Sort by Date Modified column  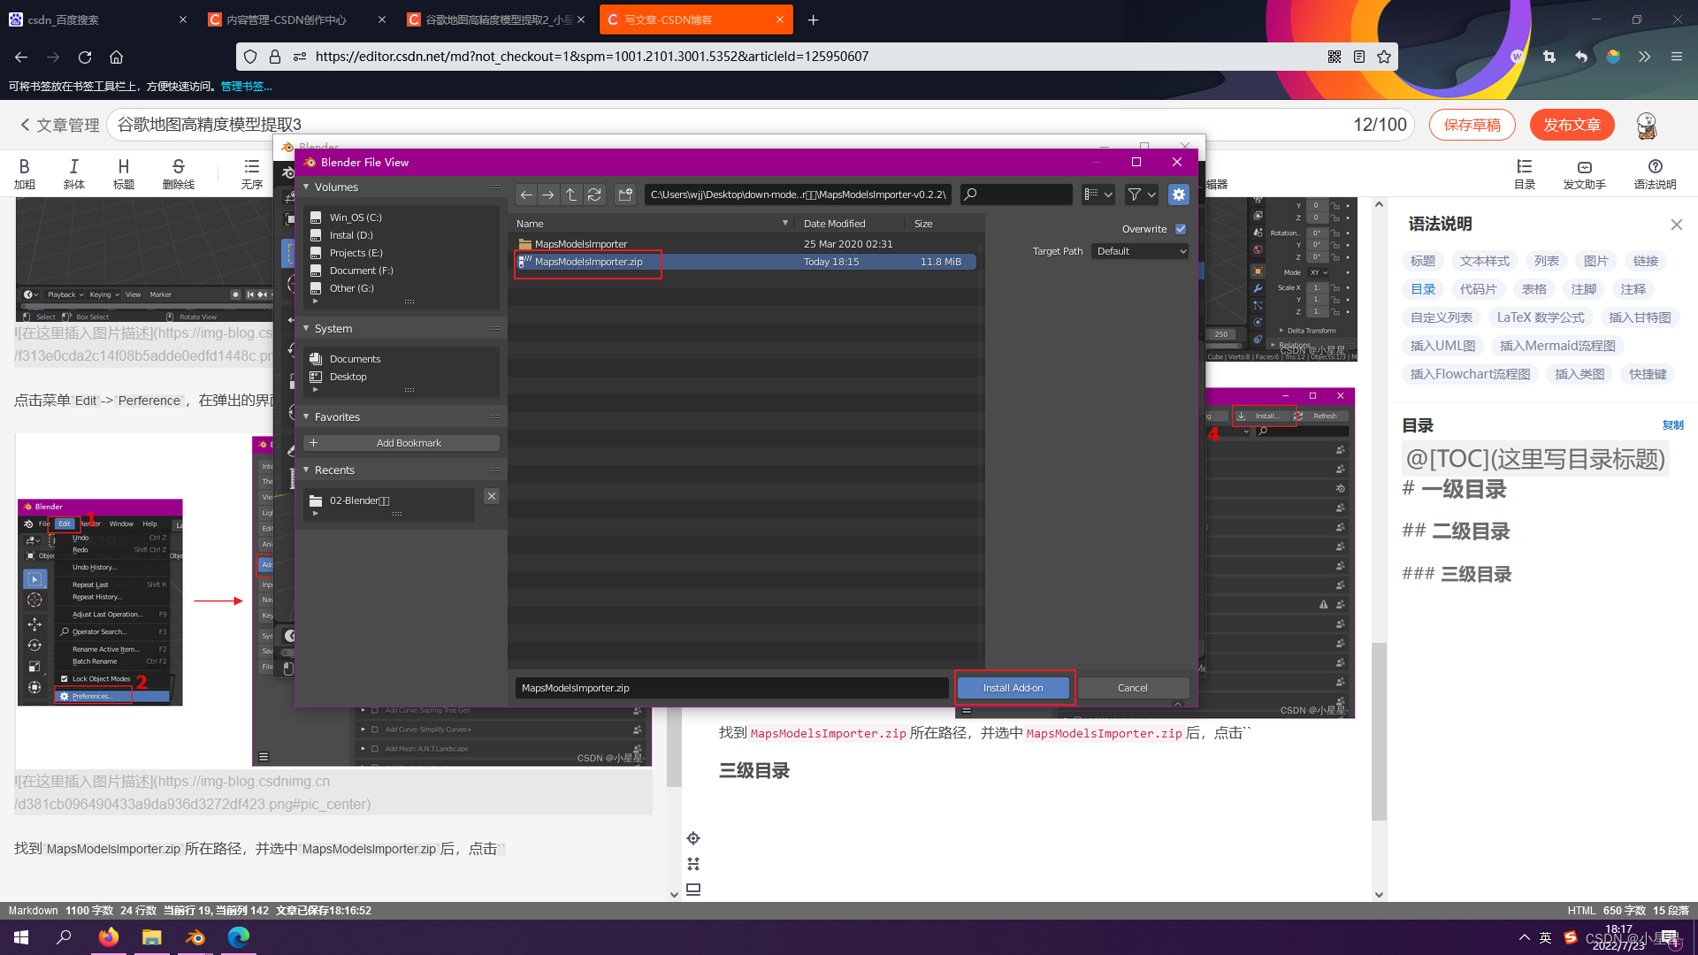click(x=834, y=224)
